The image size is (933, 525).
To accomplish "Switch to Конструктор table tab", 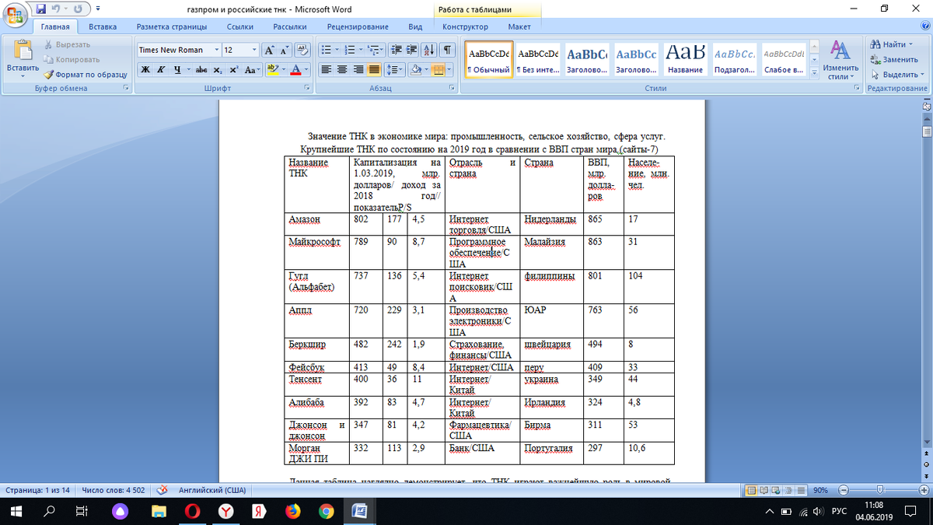I will (x=465, y=26).
